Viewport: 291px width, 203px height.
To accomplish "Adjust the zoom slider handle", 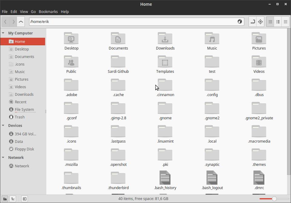I will [274, 199].
